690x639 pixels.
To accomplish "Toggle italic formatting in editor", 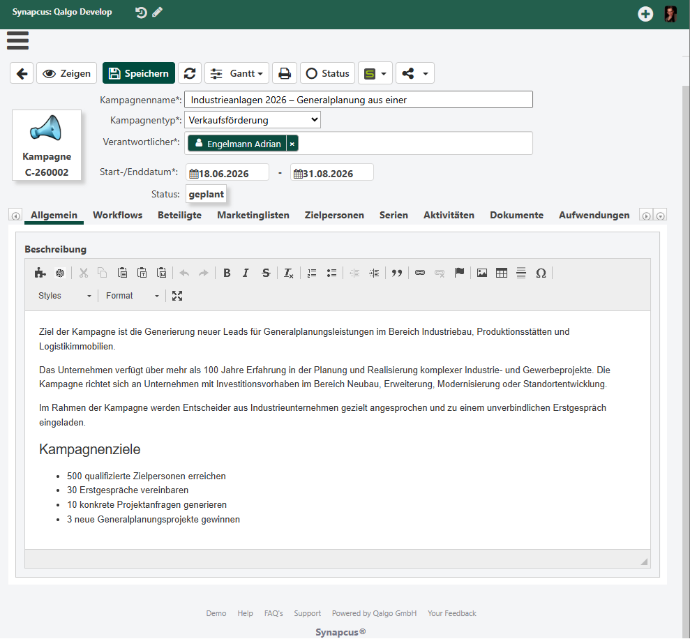I will pyautogui.click(x=246, y=273).
